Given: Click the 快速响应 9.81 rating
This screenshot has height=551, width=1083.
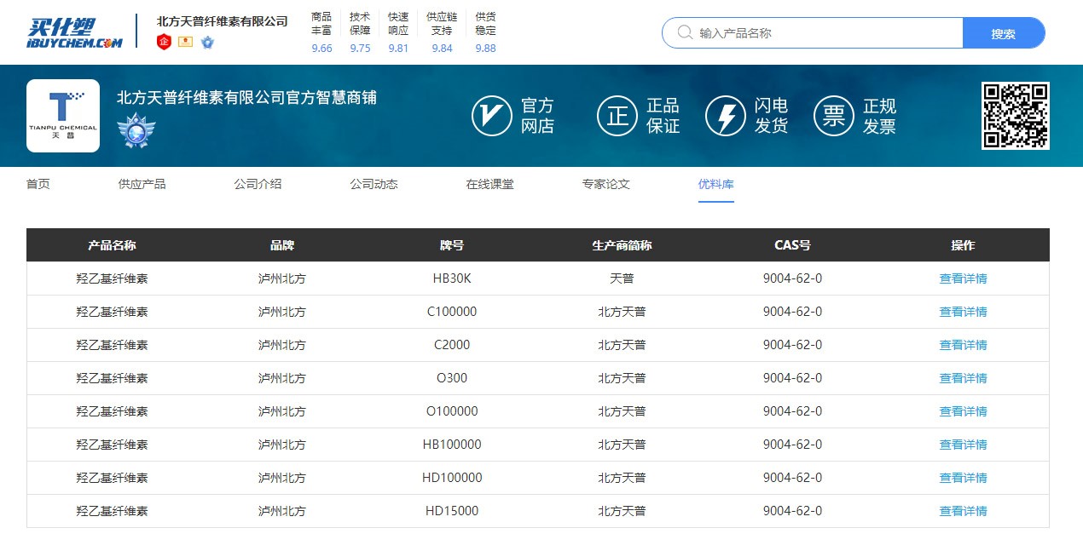Looking at the screenshot, I should pyautogui.click(x=398, y=32).
